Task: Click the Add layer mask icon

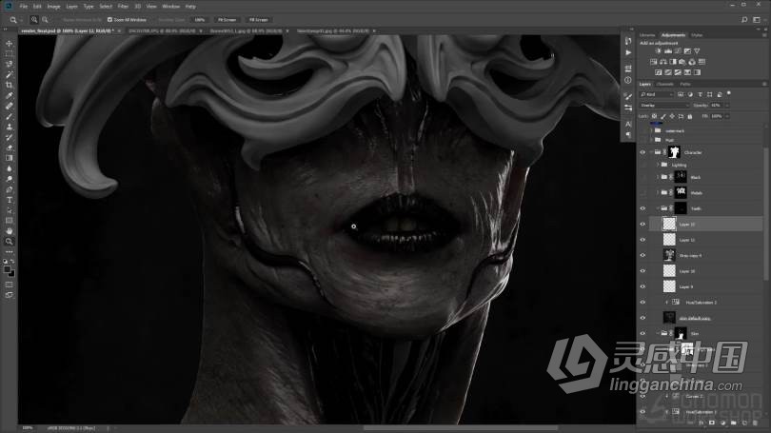Action: coord(711,423)
